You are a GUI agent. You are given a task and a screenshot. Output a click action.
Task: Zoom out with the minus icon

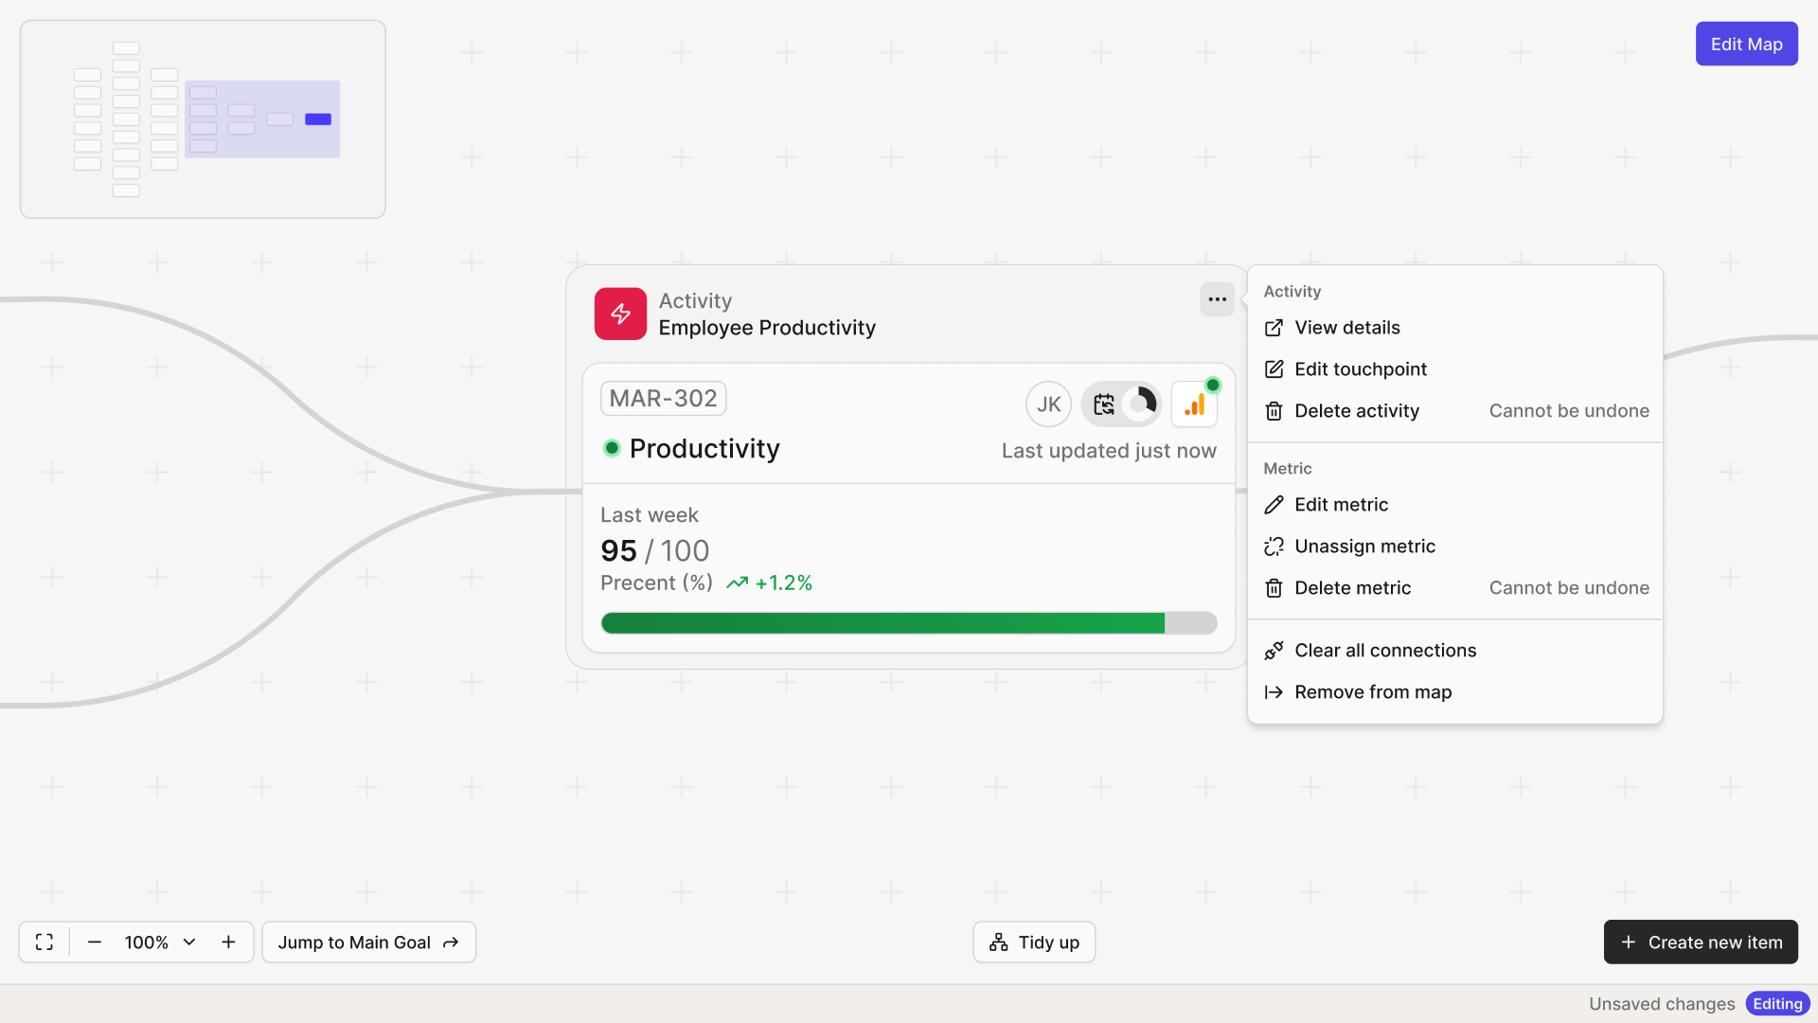(x=95, y=942)
